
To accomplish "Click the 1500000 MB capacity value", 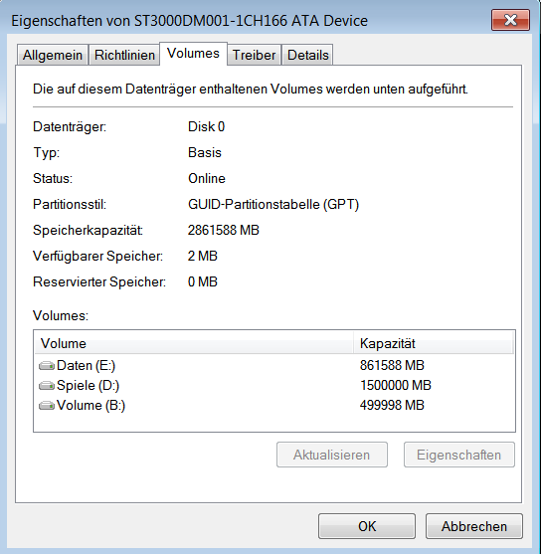I will 396,385.
